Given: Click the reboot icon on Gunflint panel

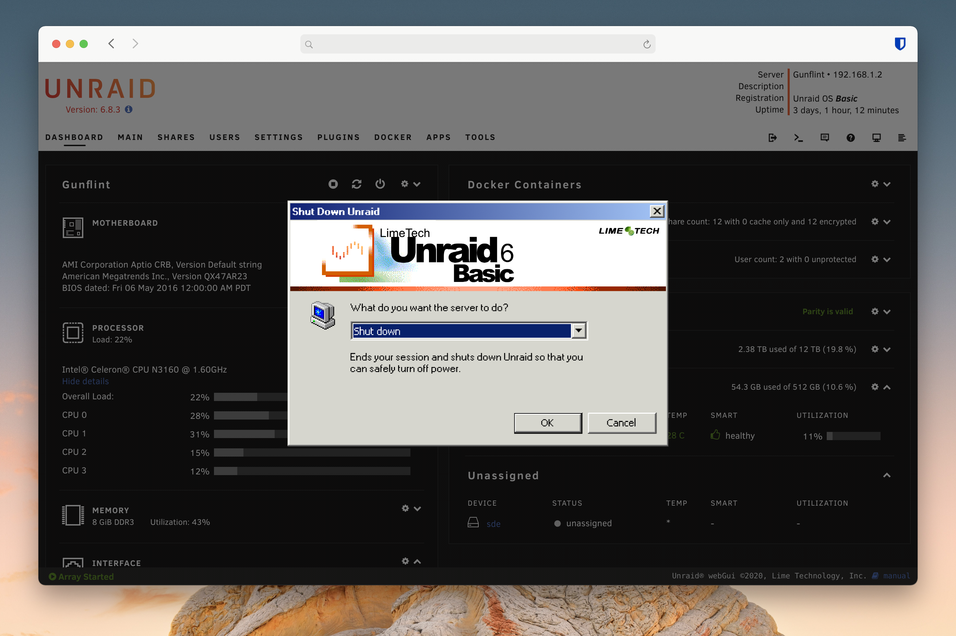Looking at the screenshot, I should click(x=356, y=184).
